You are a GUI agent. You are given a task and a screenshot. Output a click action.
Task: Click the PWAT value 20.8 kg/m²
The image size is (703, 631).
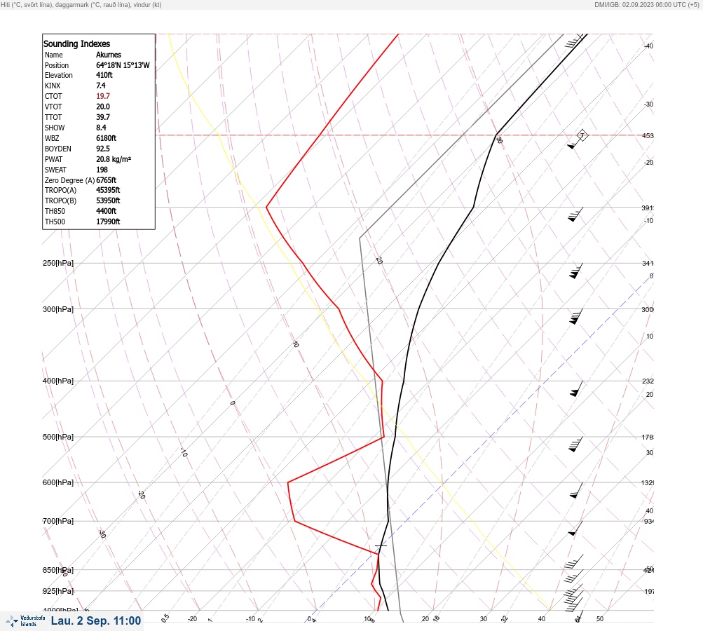point(114,159)
